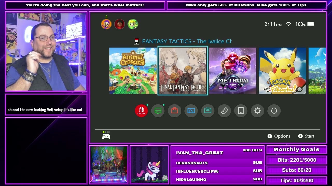Open the Nintendo eShop bag icon
This screenshot has width=332, height=186.
click(175, 111)
